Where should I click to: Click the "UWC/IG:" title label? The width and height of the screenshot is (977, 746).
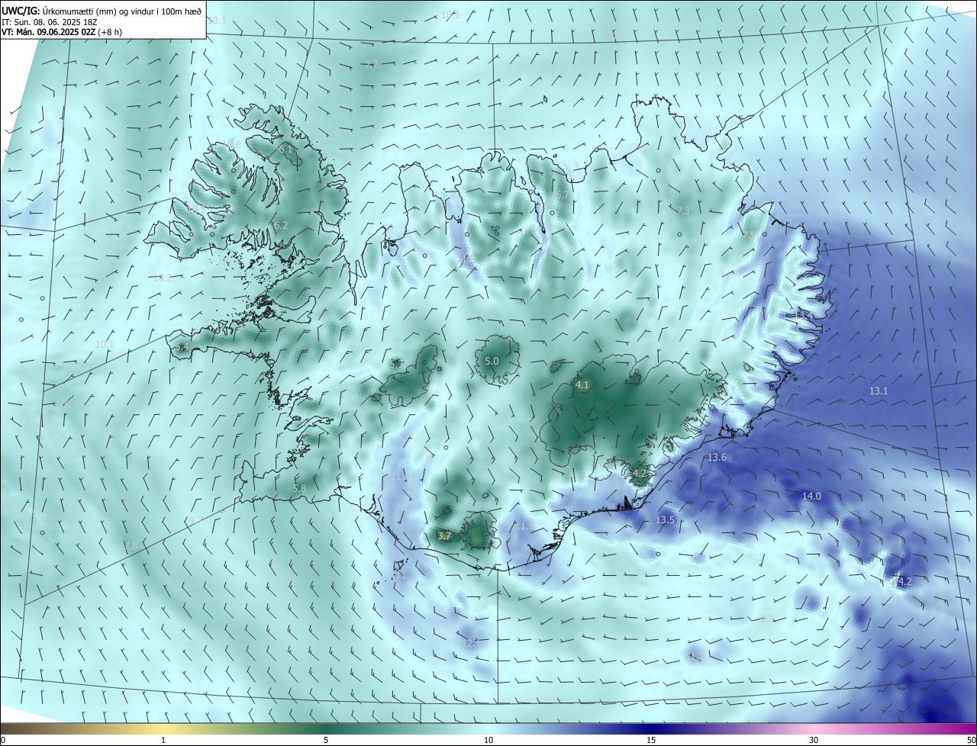pyautogui.click(x=21, y=10)
